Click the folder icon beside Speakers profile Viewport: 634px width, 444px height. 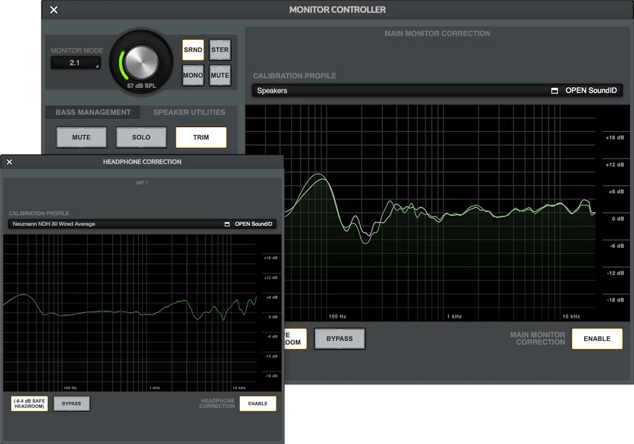[x=554, y=91]
